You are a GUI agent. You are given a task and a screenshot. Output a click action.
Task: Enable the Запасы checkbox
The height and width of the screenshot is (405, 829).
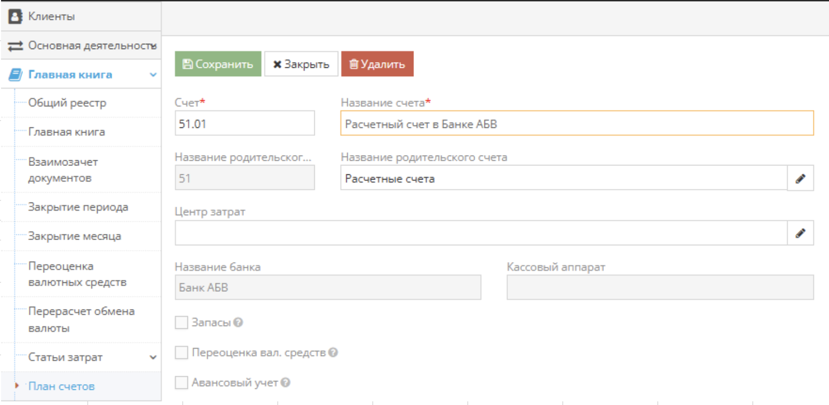182,323
